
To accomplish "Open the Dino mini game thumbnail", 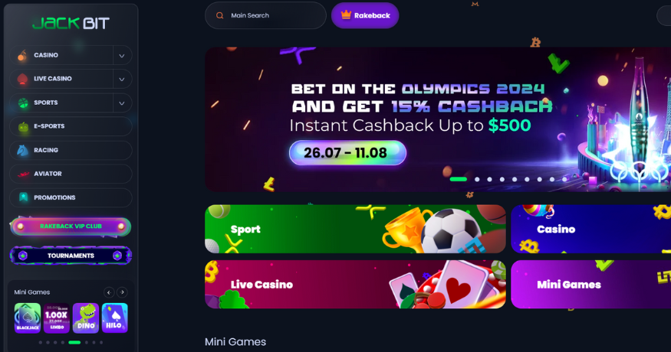I will point(86,318).
